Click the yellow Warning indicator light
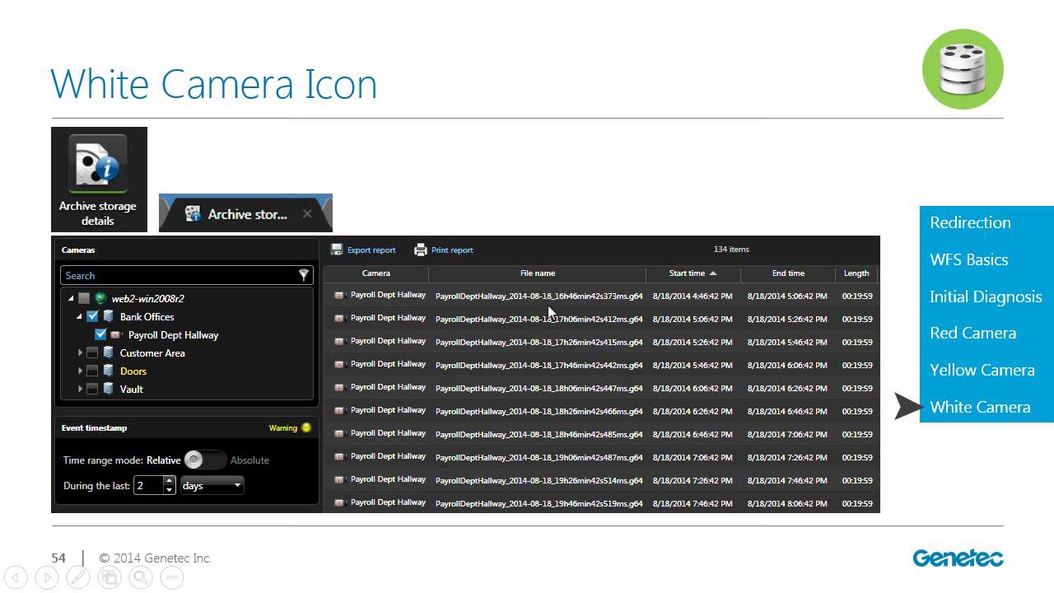The height and width of the screenshot is (593, 1054). [306, 427]
